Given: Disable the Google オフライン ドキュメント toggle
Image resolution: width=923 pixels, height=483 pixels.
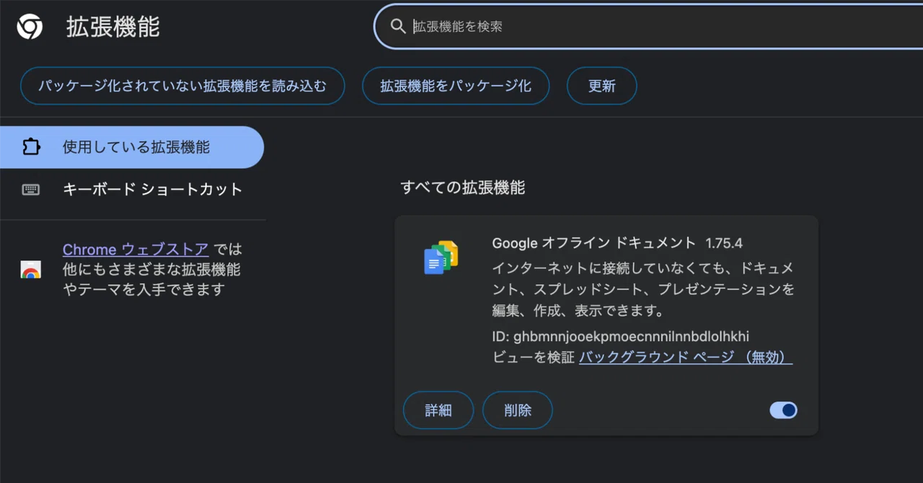Looking at the screenshot, I should pos(783,410).
